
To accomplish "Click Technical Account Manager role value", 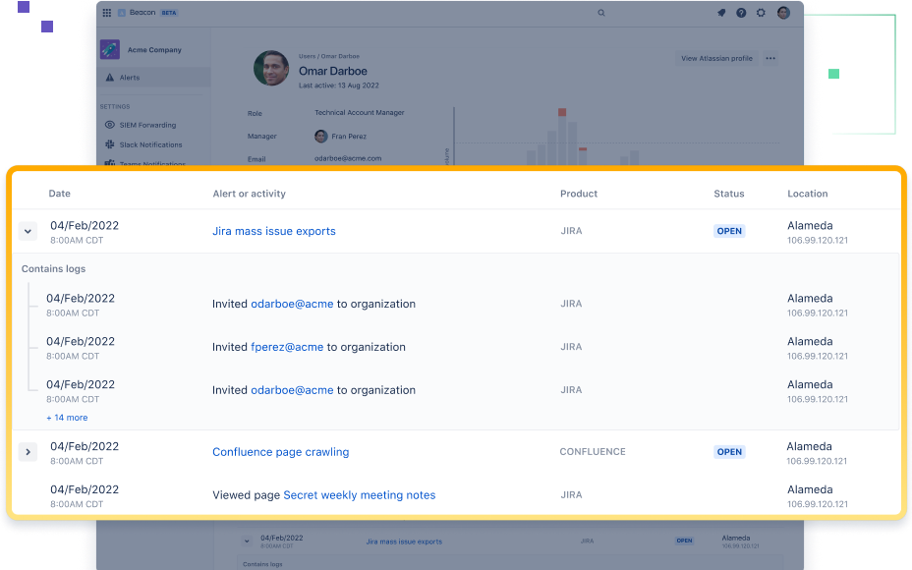I will point(360,113).
